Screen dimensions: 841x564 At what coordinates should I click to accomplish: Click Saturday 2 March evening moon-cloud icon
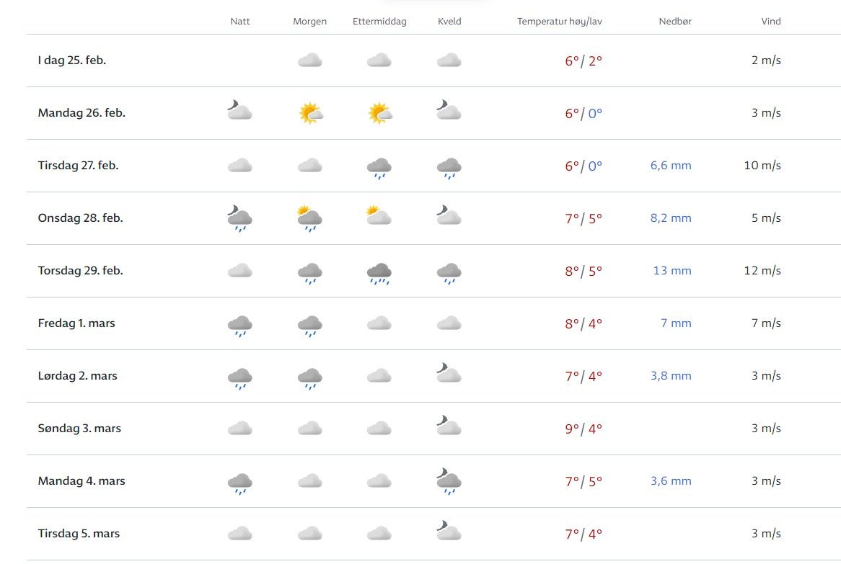tap(449, 375)
